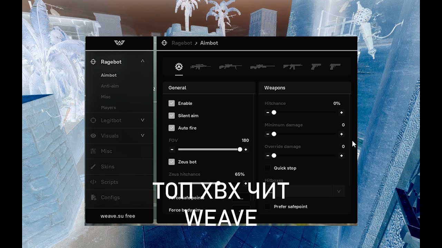Screen dimensions: 442x248
Task: Expand the Legitbot section chevron
Action: coord(143,120)
